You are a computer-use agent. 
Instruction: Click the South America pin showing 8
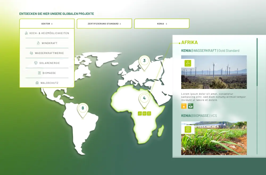click(x=83, y=109)
